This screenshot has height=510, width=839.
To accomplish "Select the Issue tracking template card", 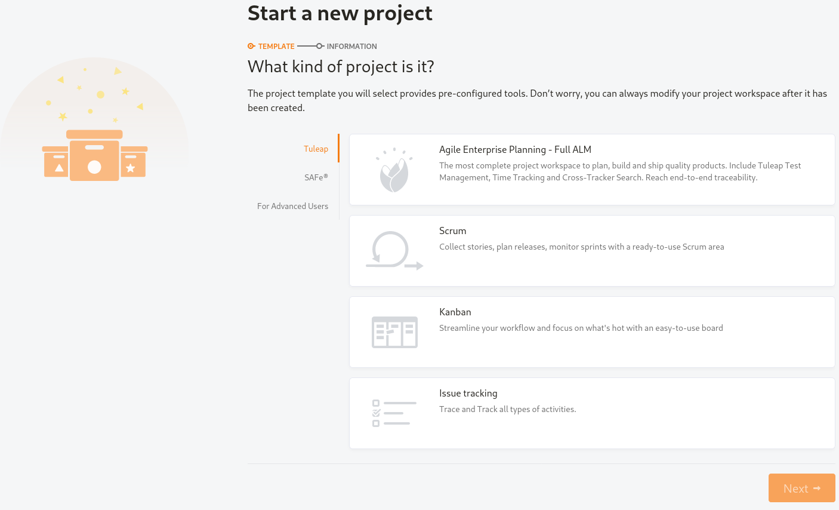I will pos(592,413).
